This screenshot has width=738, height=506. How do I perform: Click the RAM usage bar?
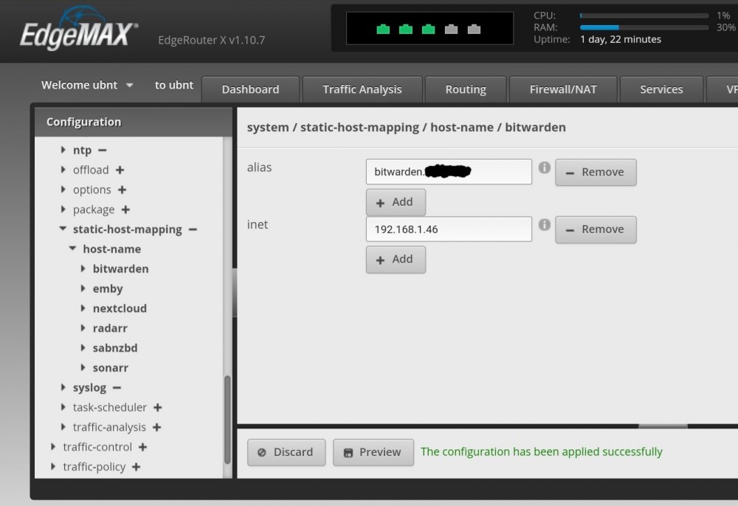click(644, 27)
